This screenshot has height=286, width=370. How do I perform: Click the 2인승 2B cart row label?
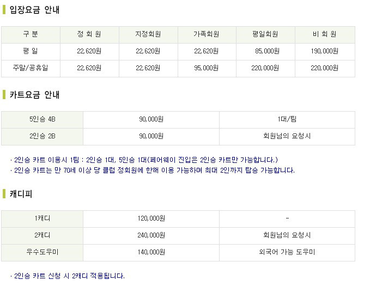point(43,136)
